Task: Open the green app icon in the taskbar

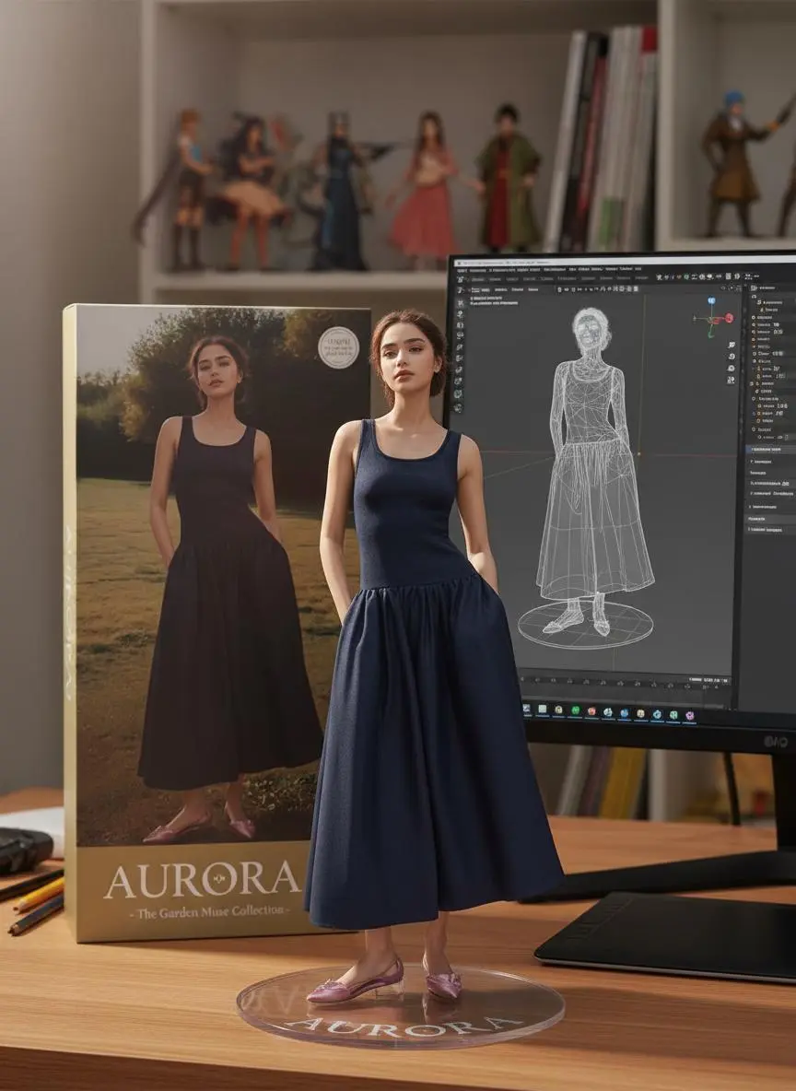Action: click(575, 711)
